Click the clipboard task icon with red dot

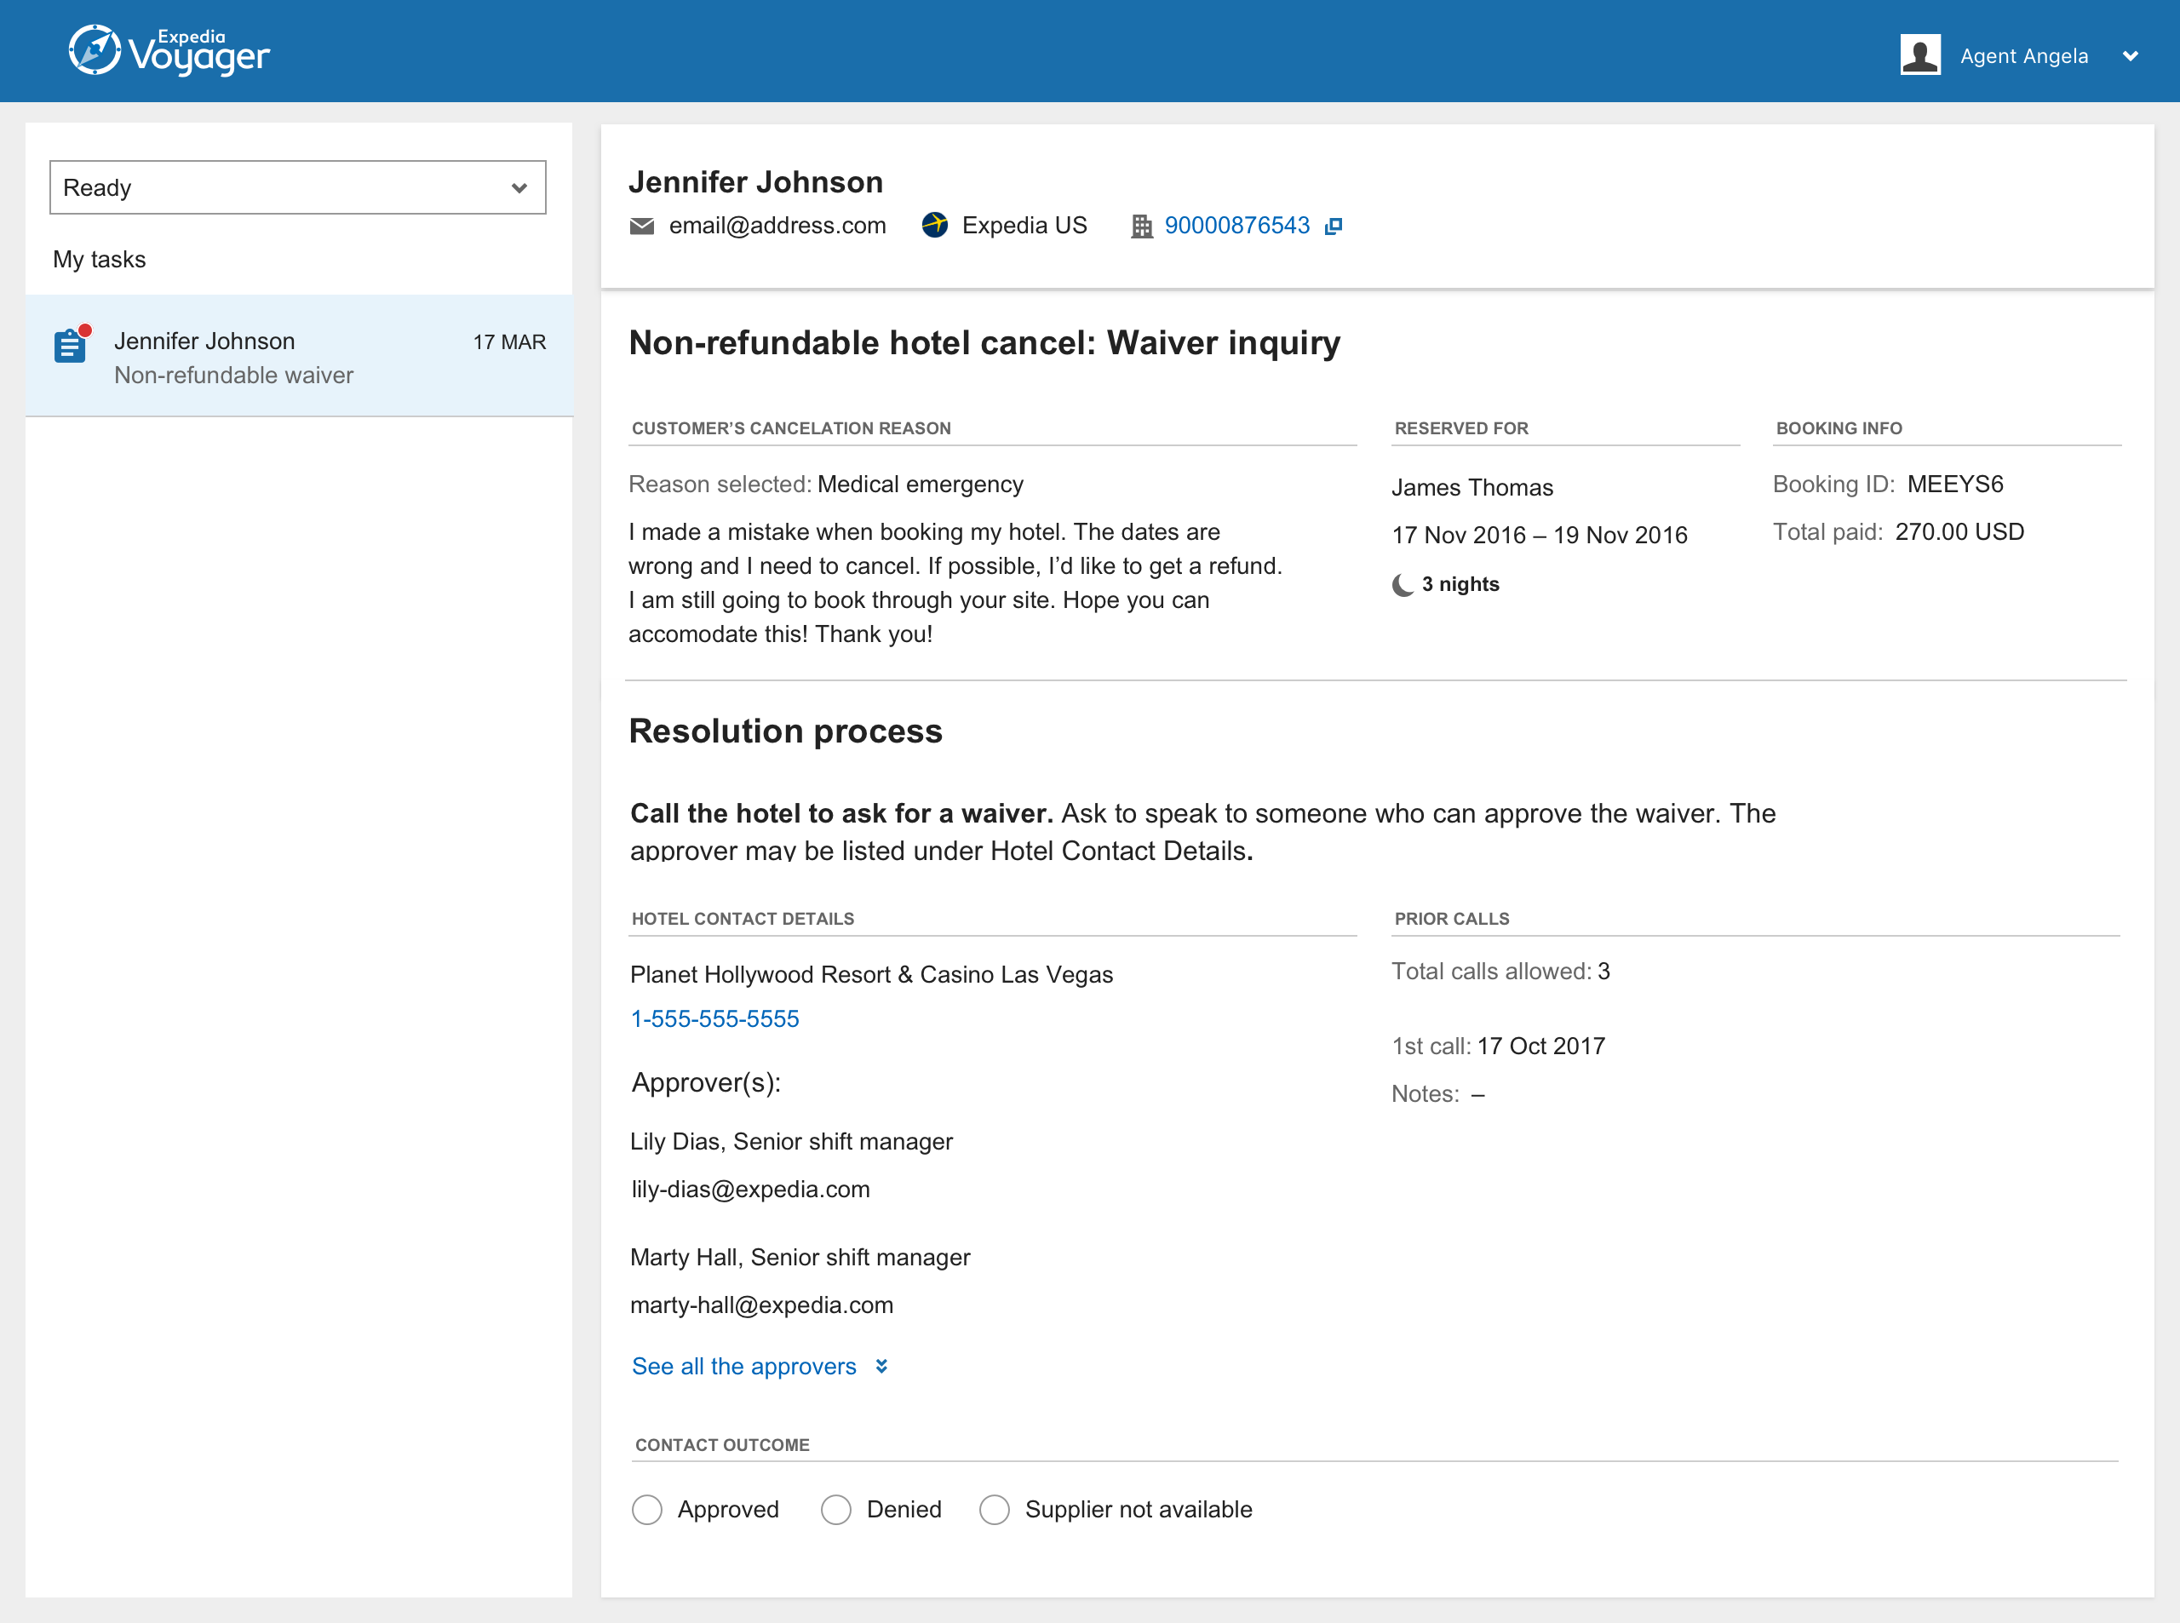pos(71,346)
